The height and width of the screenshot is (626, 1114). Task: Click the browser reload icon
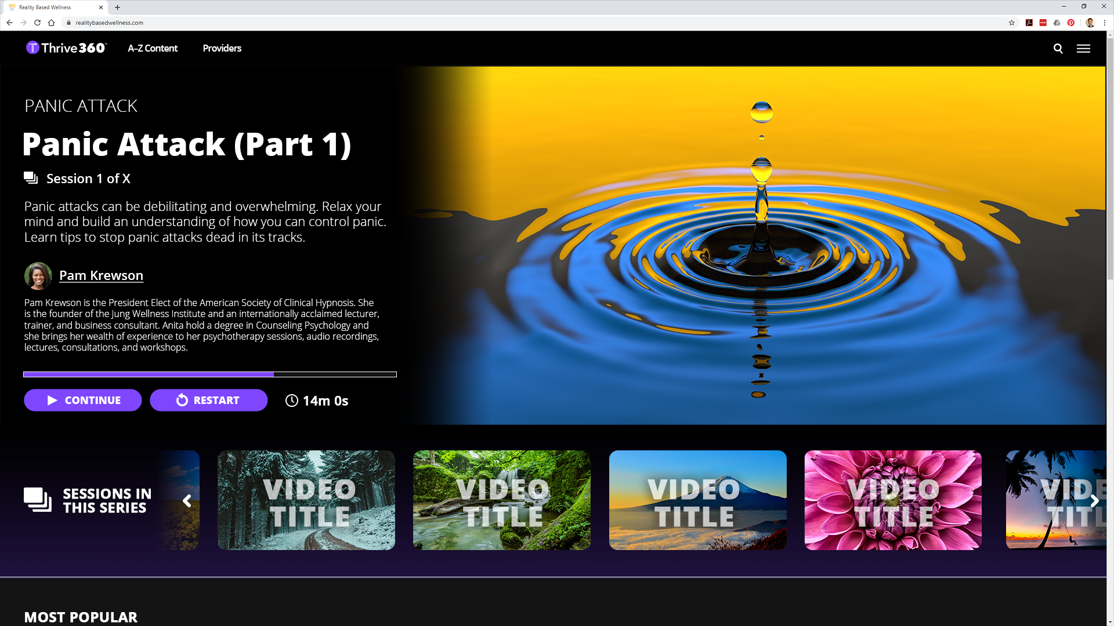point(37,23)
